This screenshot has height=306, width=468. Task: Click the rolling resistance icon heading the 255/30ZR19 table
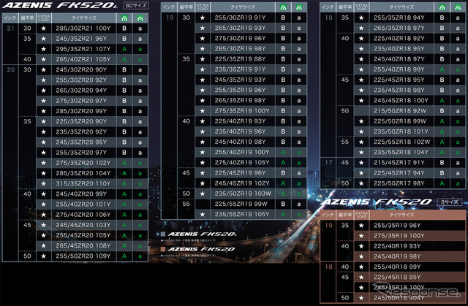(x=283, y=7)
